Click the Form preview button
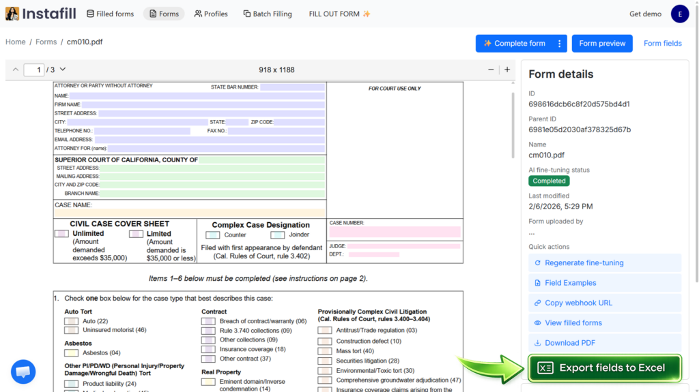699x392 pixels. pyautogui.click(x=601, y=44)
